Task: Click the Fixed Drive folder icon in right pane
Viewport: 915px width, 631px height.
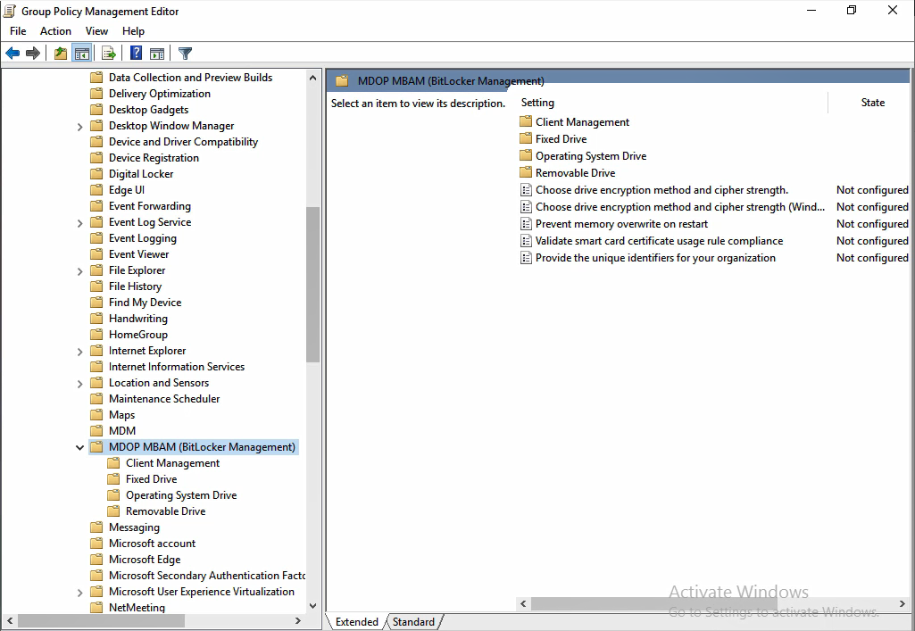Action: point(526,138)
